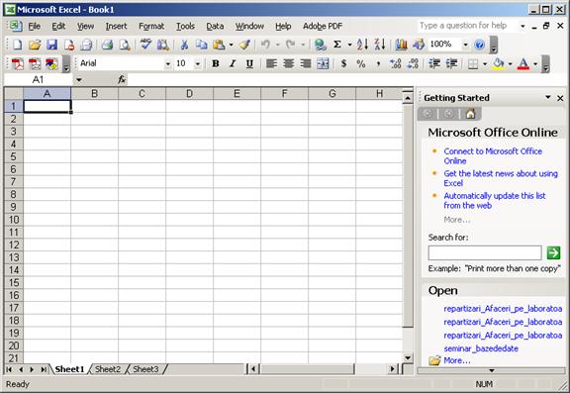
Task: Click the Type a question for help box
Action: (468, 26)
